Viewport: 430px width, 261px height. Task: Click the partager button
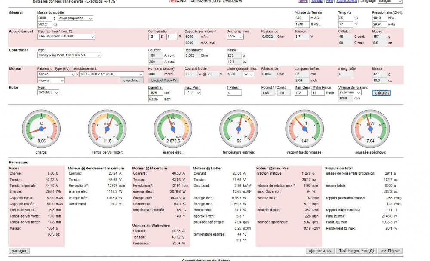(19, 251)
